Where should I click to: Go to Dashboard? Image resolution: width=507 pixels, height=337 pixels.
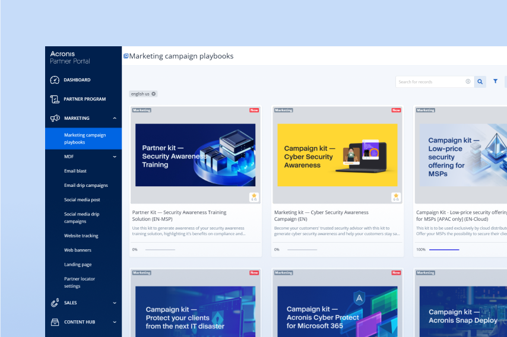pyautogui.click(x=77, y=80)
